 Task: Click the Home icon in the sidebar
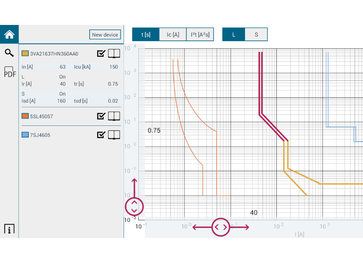click(9, 34)
